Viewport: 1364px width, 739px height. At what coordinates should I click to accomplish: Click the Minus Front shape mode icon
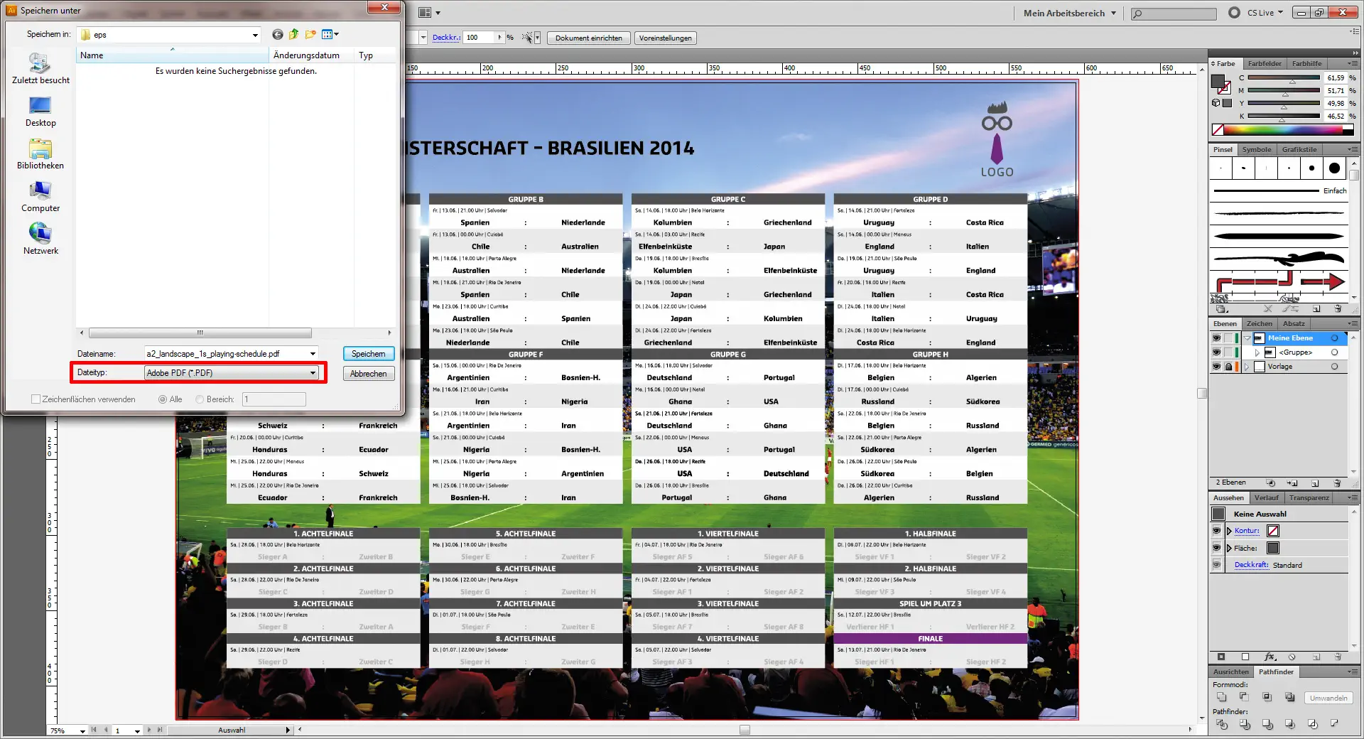pos(1245,698)
